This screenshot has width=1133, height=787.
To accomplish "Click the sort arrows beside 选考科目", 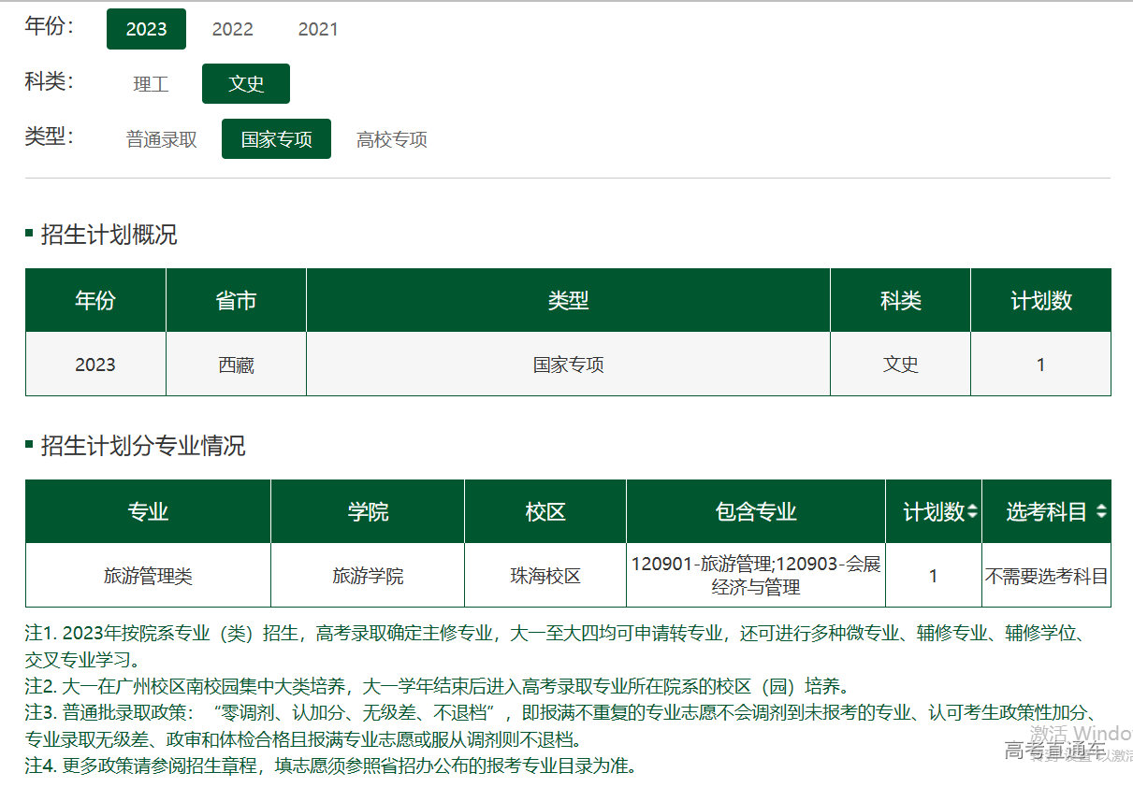I will pyautogui.click(x=1101, y=512).
